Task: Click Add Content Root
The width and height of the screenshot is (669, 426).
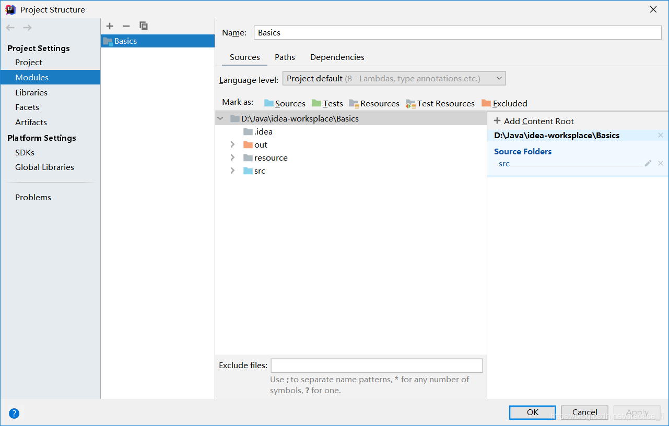Action: coord(534,121)
